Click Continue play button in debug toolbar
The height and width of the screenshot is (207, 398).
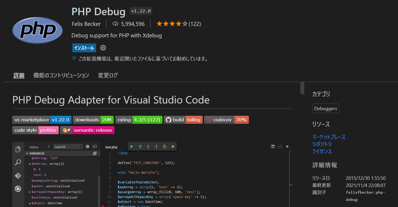132,146
